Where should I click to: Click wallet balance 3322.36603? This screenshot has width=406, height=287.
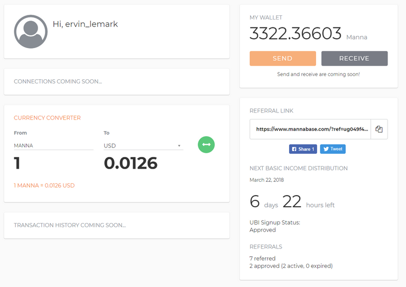(296, 34)
